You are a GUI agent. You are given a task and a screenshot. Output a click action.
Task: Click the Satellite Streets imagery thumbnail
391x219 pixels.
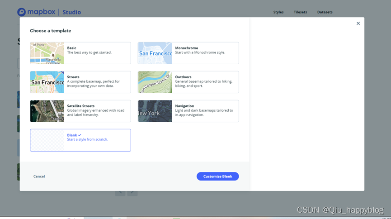pos(47,111)
